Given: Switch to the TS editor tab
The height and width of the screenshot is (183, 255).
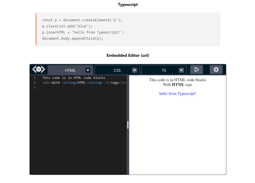Looking at the screenshot, I should (164, 70).
